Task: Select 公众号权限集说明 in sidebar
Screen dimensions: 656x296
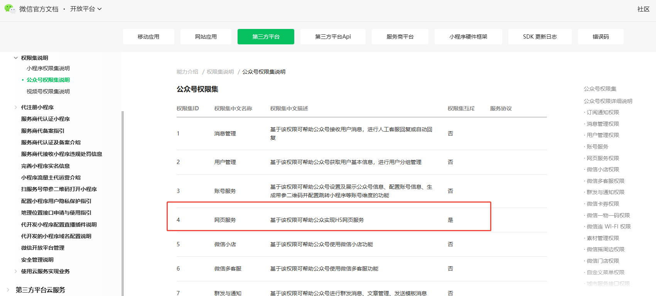Action: tap(48, 80)
